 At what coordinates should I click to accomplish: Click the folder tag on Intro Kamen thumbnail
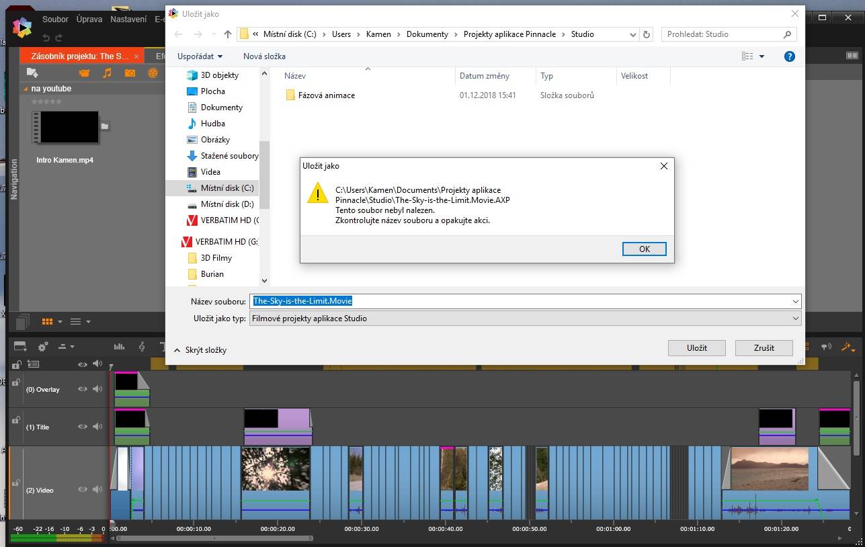pos(105,126)
